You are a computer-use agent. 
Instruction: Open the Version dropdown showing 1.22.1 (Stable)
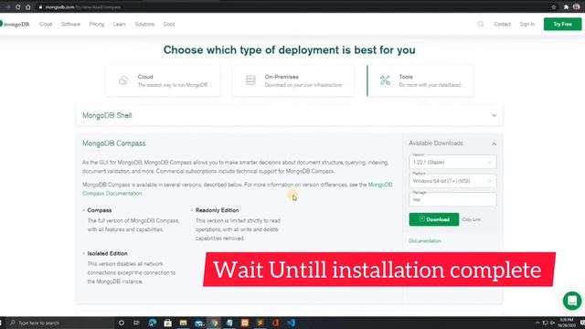[x=452, y=163]
